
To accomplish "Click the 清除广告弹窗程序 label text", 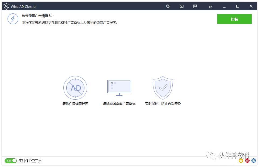I will tap(75, 103).
